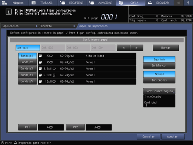Click paper icon in Bandeja3 row

click(40, 69)
